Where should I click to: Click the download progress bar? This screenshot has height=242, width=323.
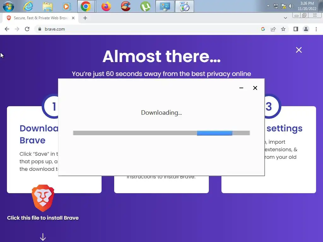[x=161, y=133]
